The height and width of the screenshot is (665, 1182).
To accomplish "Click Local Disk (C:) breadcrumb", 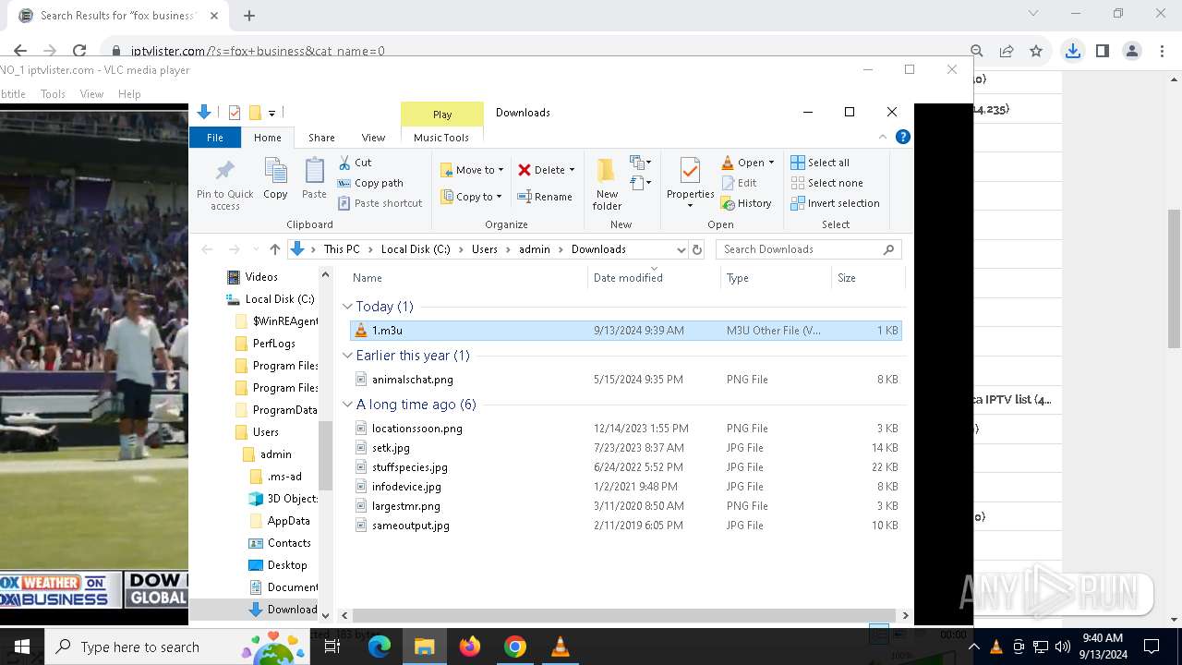I will 416,249.
